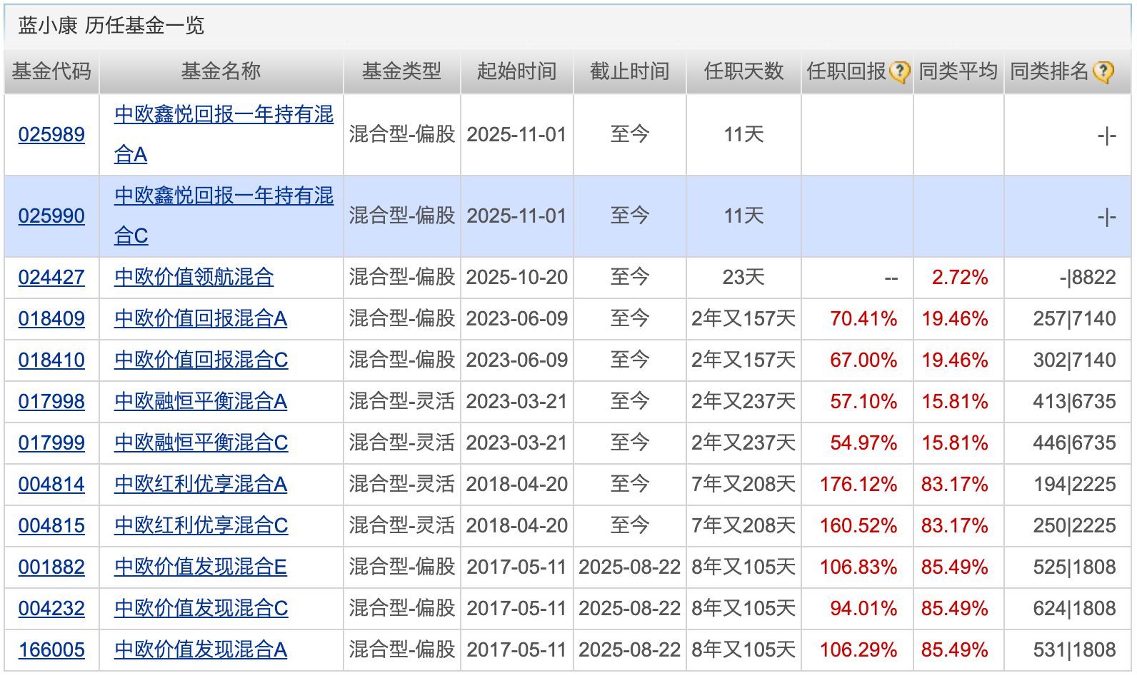Image resolution: width=1137 pixels, height=678 pixels.
Task: Open fund code 018410 link
Action: point(51,360)
